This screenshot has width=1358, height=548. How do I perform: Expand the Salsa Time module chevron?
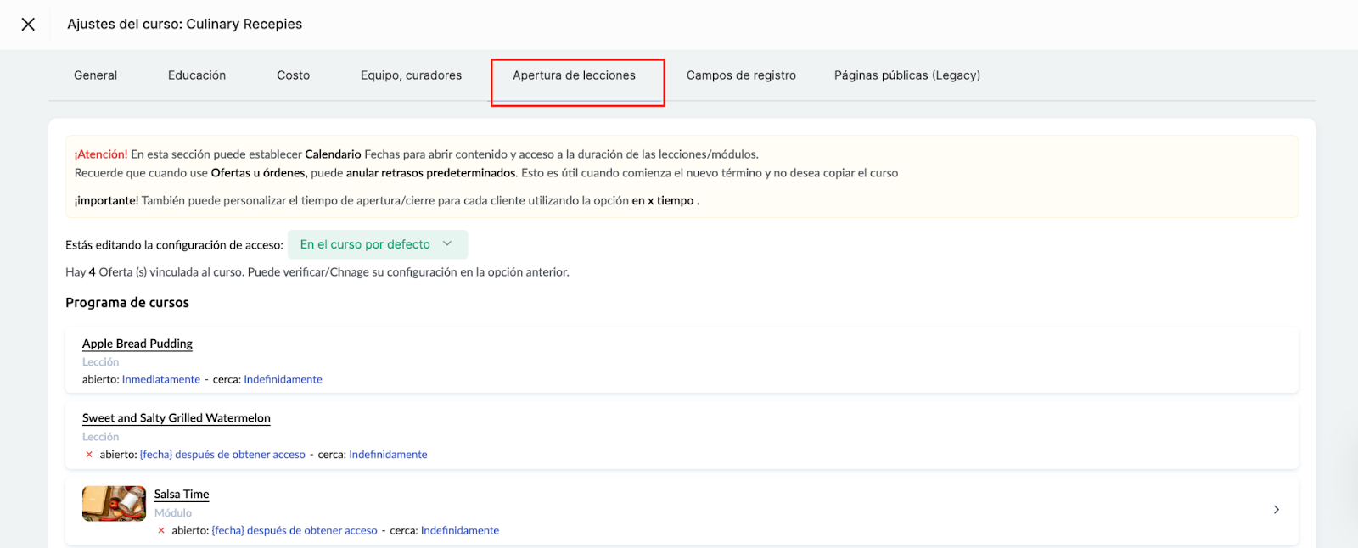click(x=1276, y=510)
